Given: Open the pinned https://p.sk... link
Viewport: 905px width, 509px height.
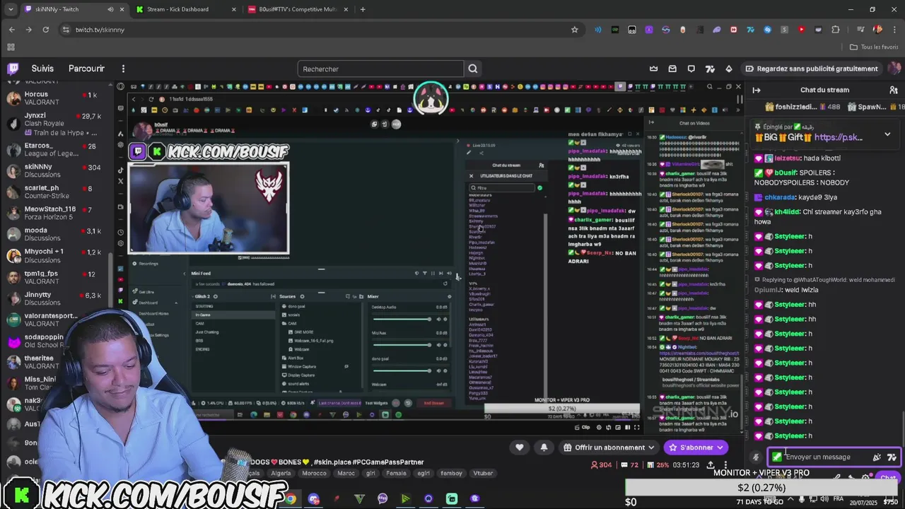Looking at the screenshot, I should coord(839,137).
